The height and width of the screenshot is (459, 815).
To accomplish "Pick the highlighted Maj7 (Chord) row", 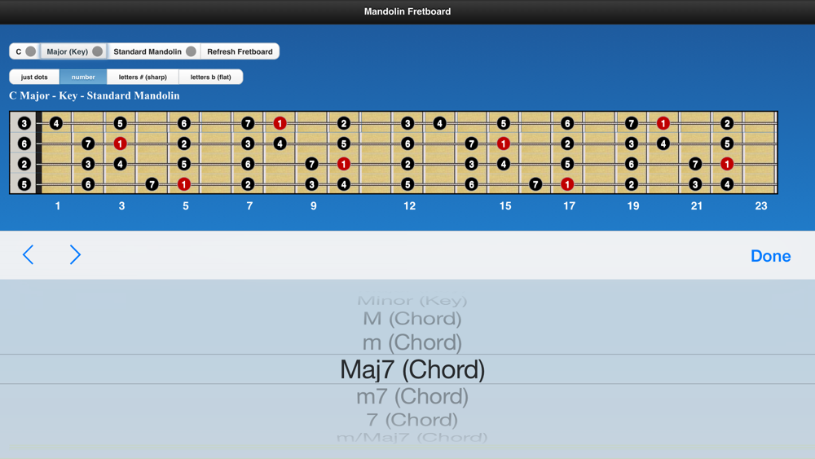I will click(x=412, y=369).
